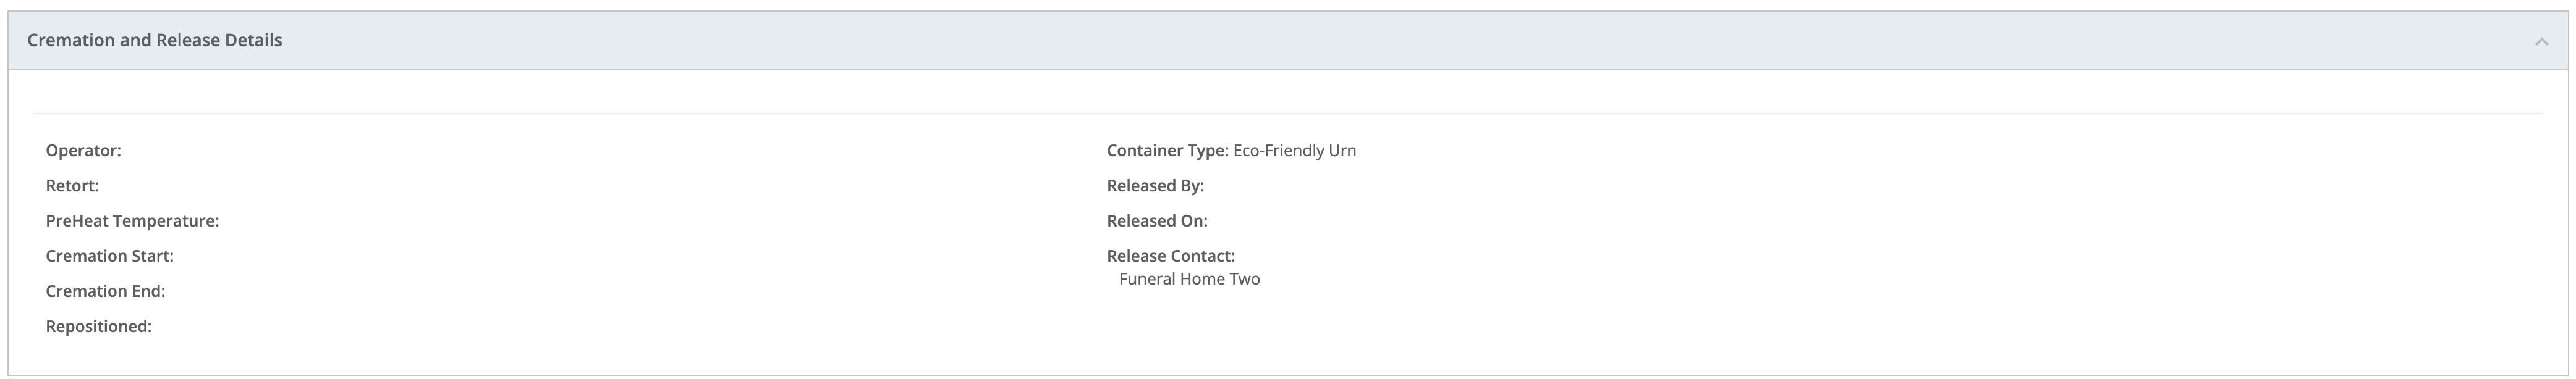Click the Cremation and Release Details title

pyautogui.click(x=154, y=40)
